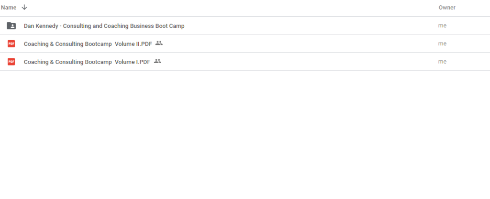Sort files by the Name column header
The image size is (490, 199).
pyautogui.click(x=9, y=8)
